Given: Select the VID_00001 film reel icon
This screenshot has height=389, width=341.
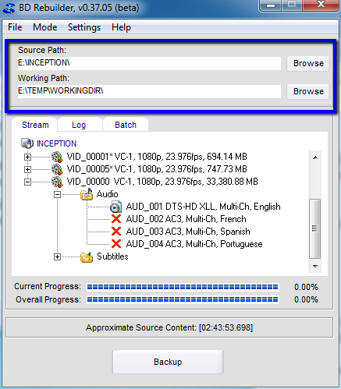Looking at the screenshot, I should click(57, 157).
